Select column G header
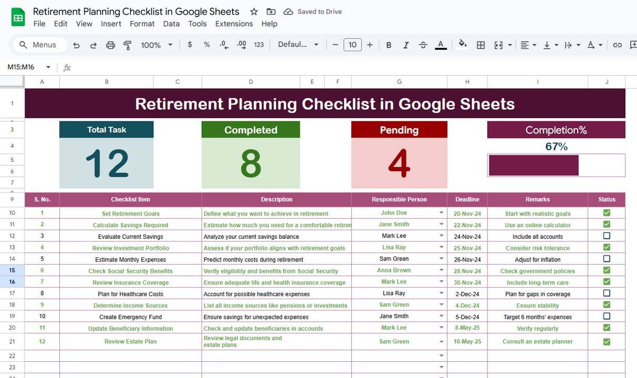The image size is (637, 378). pyautogui.click(x=399, y=81)
